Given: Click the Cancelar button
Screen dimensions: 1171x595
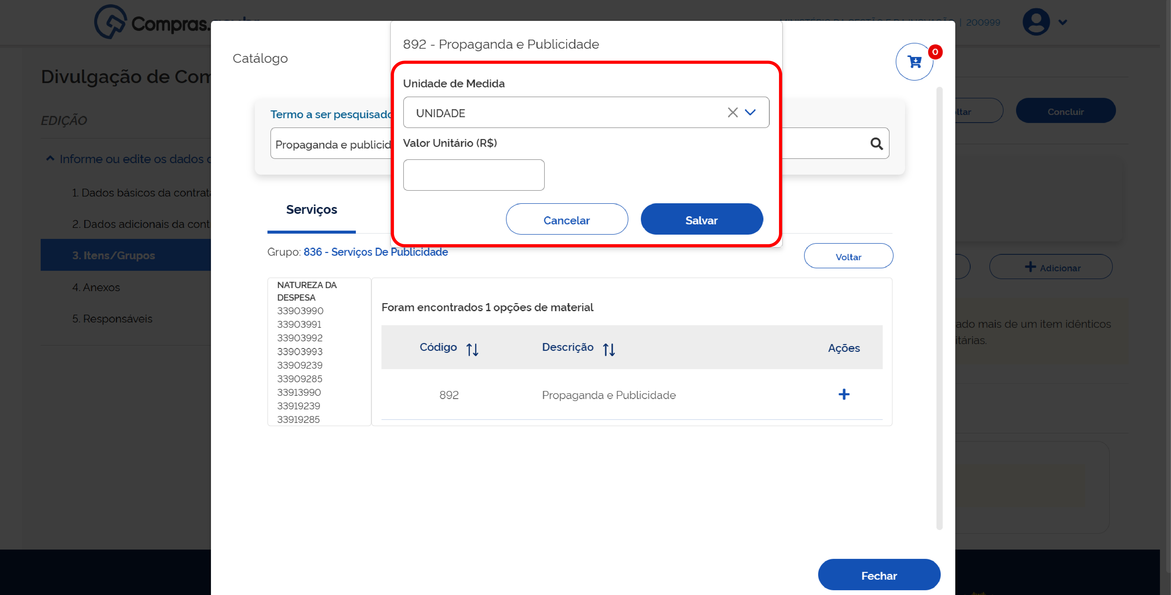Looking at the screenshot, I should 567,219.
